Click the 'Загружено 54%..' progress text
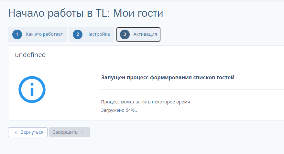The image size is (284, 154). click(x=119, y=110)
